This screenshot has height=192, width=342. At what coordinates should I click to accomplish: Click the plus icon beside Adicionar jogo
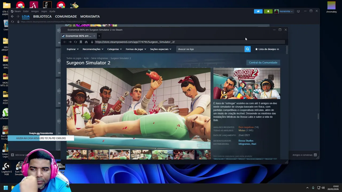pyautogui.click(x=12, y=155)
